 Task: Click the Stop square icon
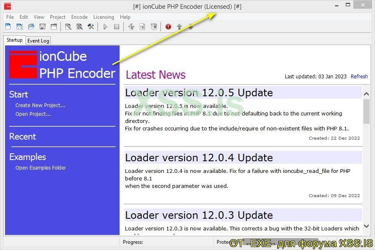point(117,27)
